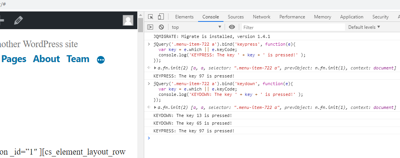Click the ellipsis more-menu icon after Team
The image size is (400, 158).
[101, 60]
